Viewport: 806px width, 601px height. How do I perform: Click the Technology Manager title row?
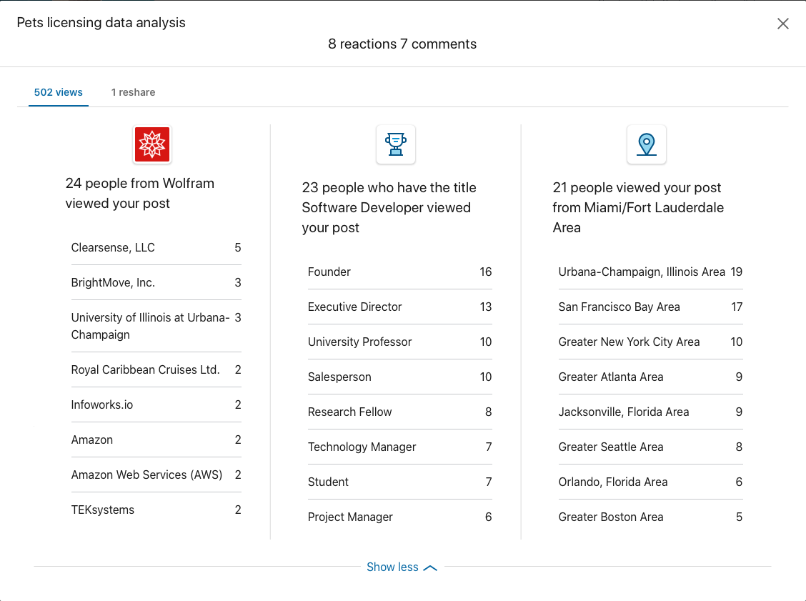coord(400,447)
